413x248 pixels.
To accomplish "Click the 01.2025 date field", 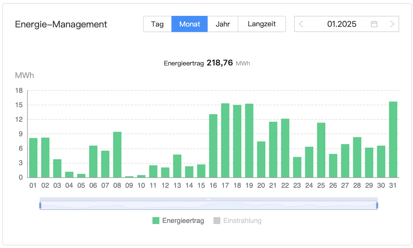I will [342, 24].
